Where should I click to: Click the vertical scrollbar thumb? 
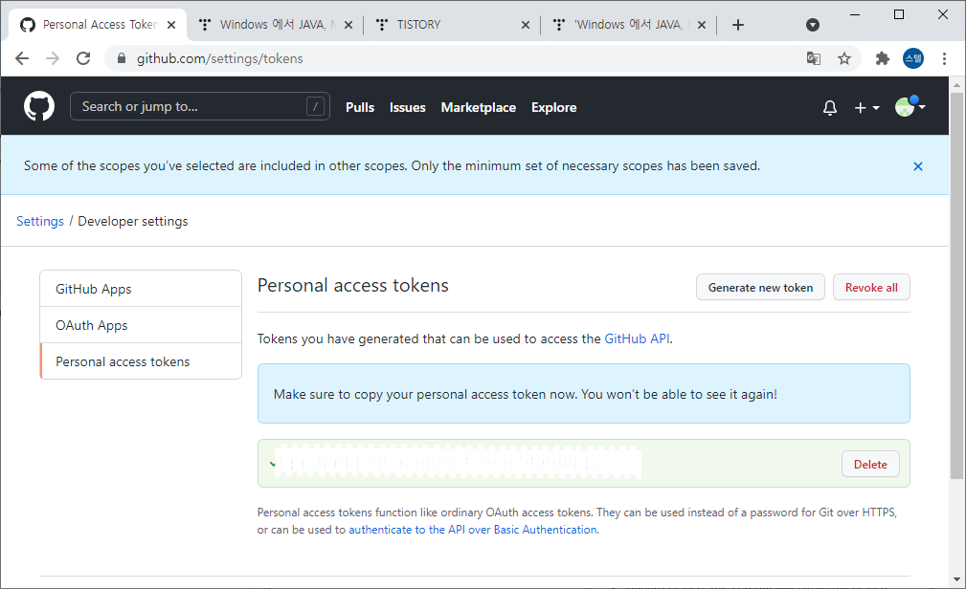(x=956, y=286)
